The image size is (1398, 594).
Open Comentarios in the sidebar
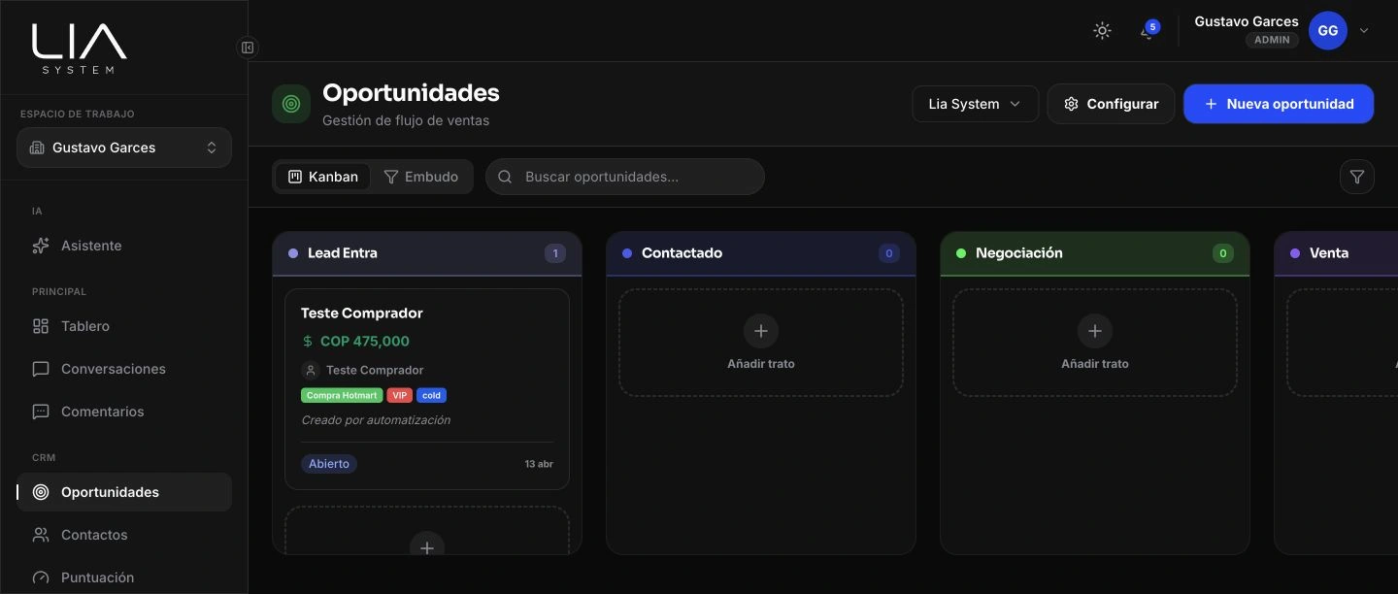click(124, 412)
